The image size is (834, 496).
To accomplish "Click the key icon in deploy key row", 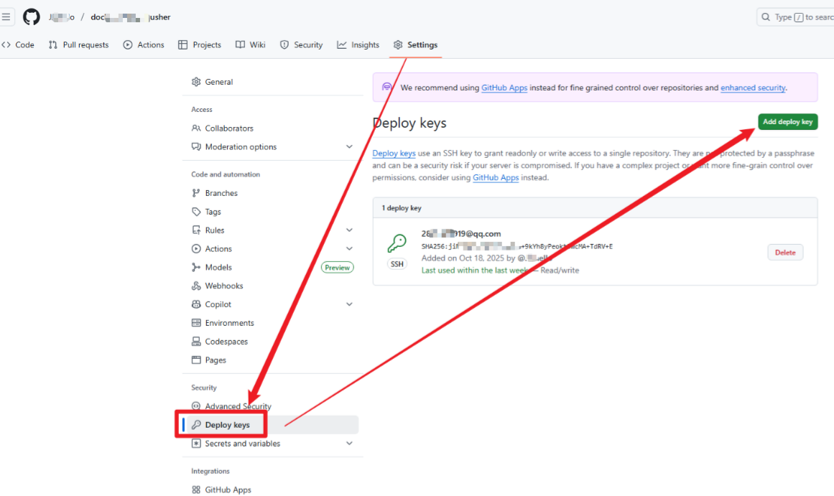I will (397, 244).
